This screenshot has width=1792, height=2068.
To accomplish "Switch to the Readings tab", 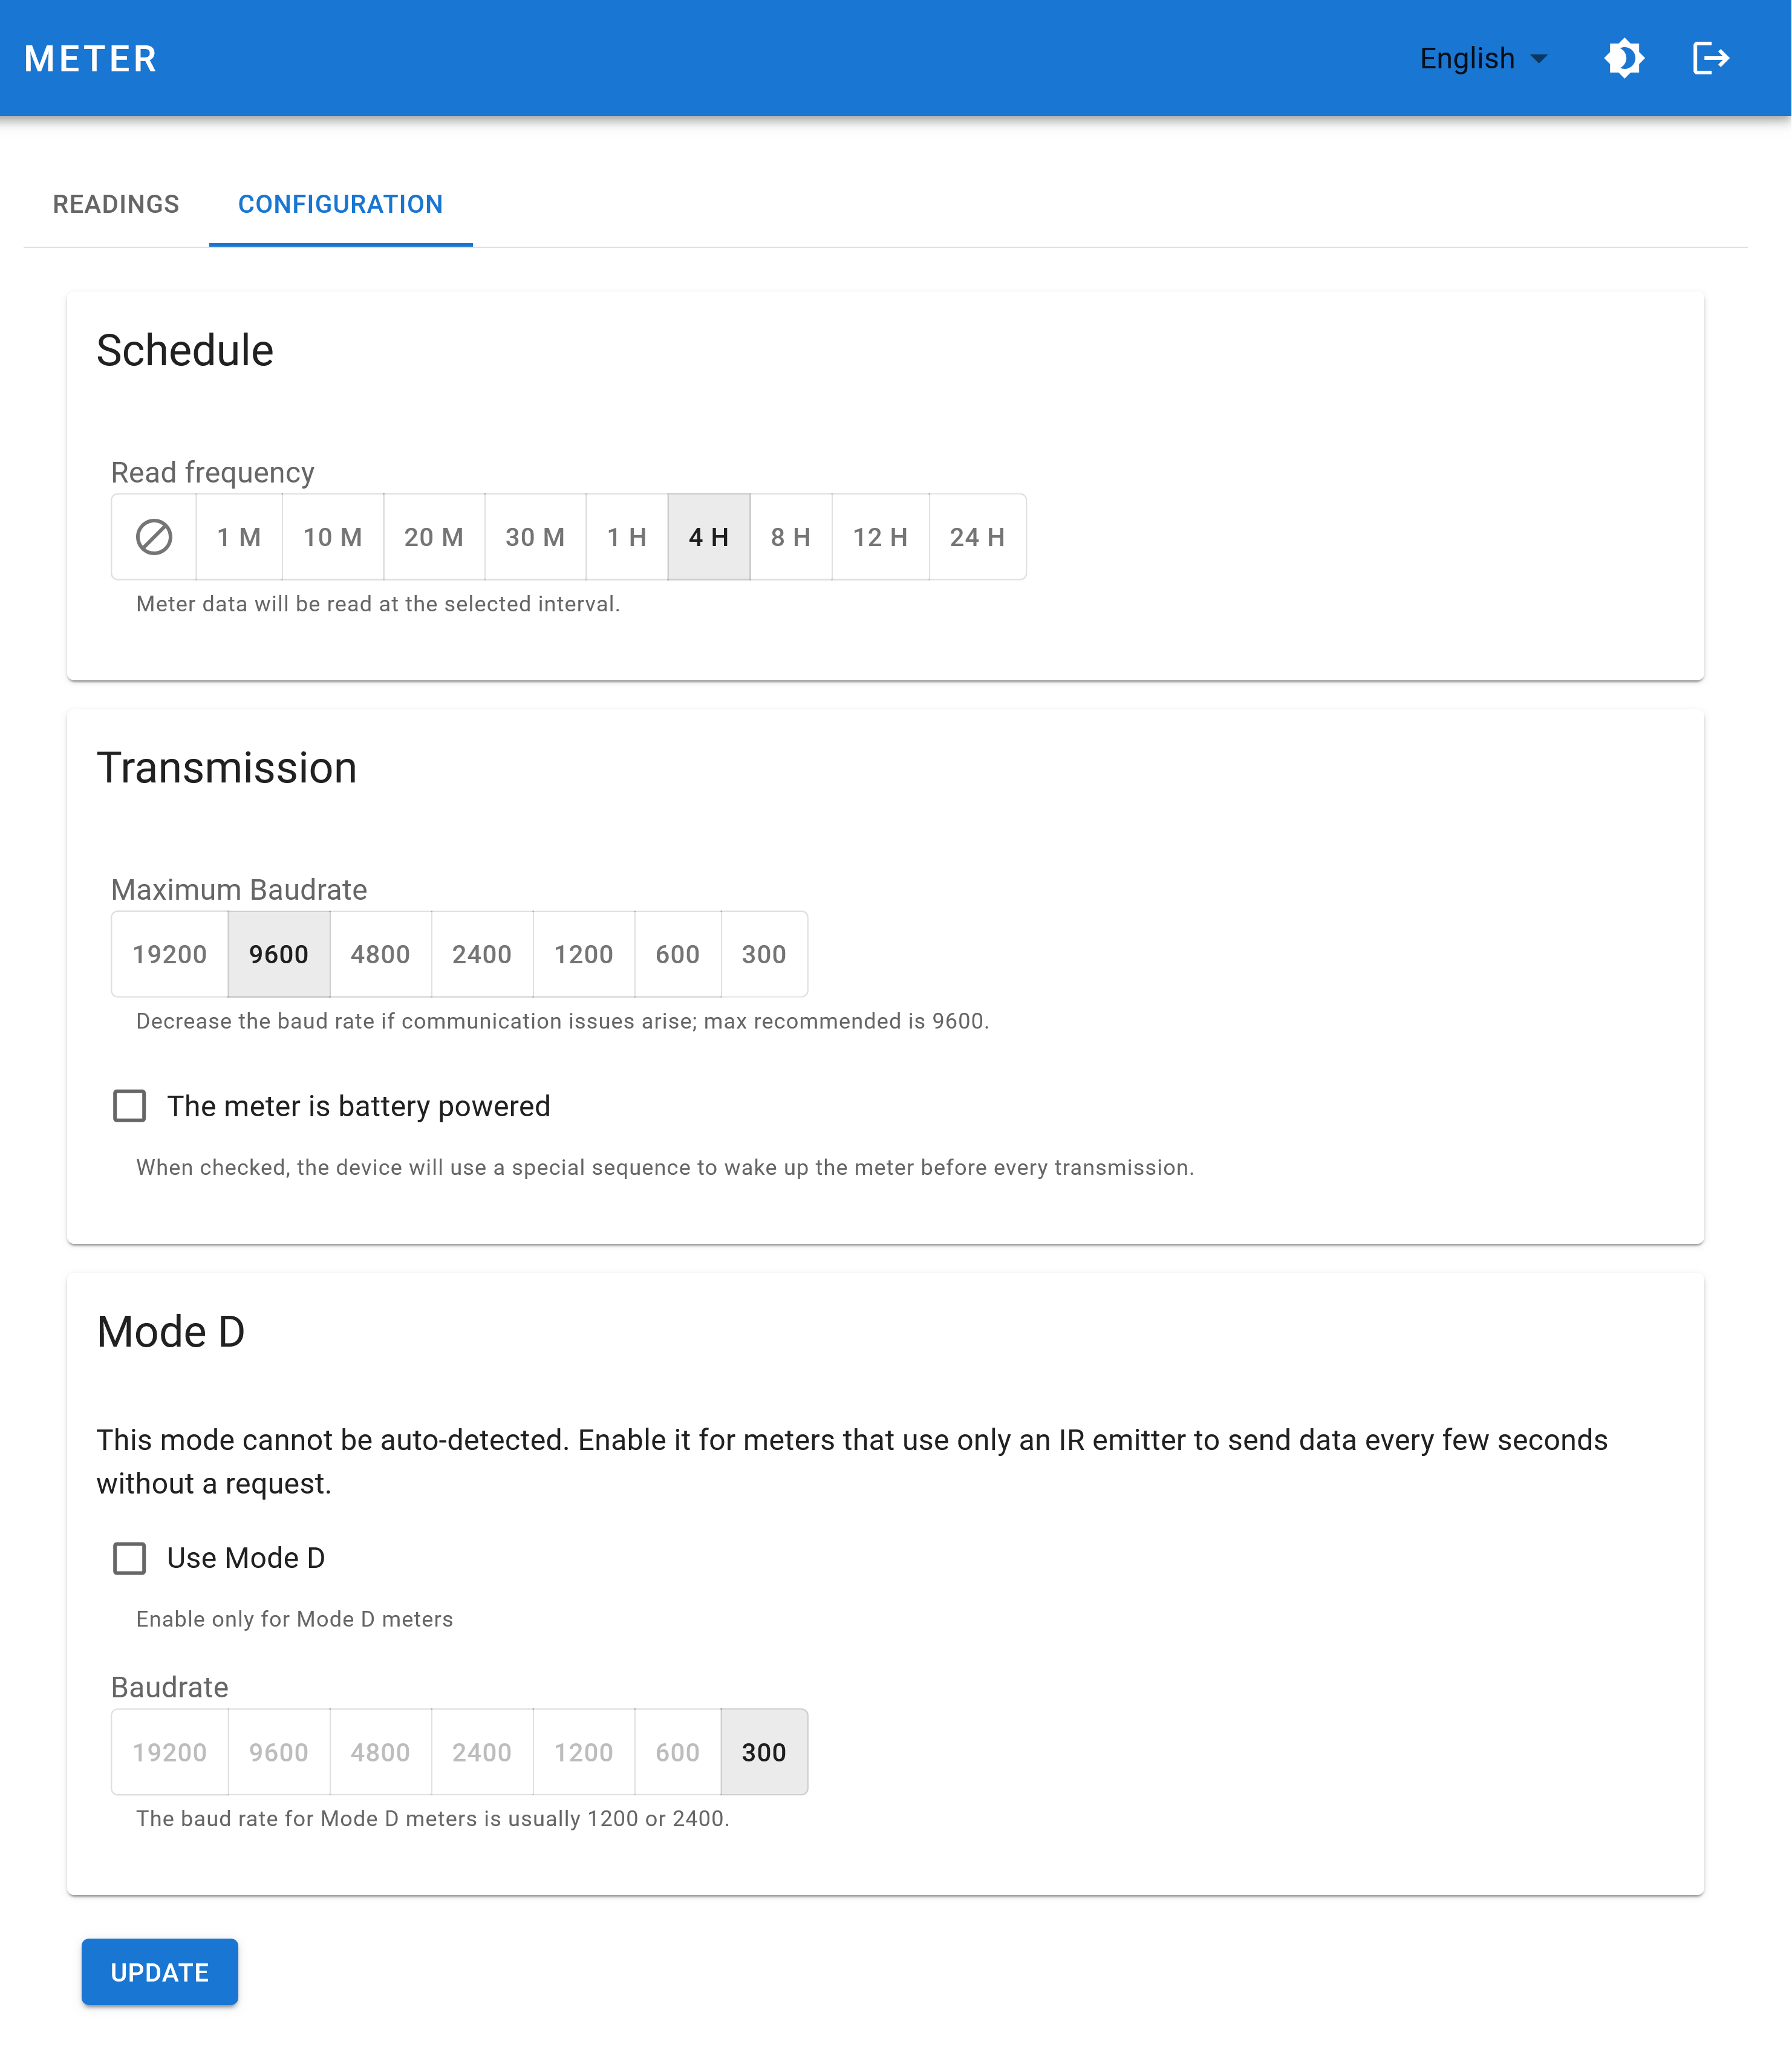I will [117, 204].
